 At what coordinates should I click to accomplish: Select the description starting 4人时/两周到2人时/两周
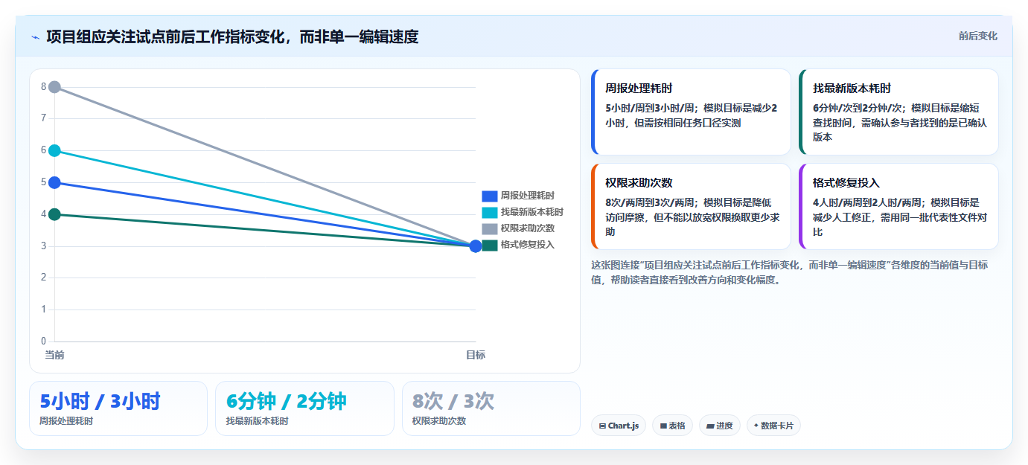click(900, 217)
